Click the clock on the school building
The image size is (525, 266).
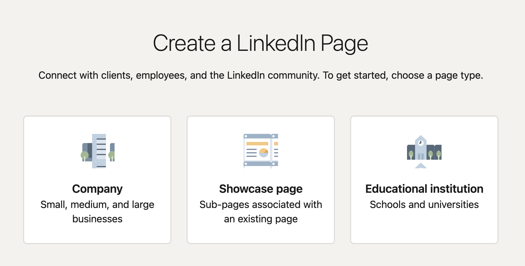421,142
